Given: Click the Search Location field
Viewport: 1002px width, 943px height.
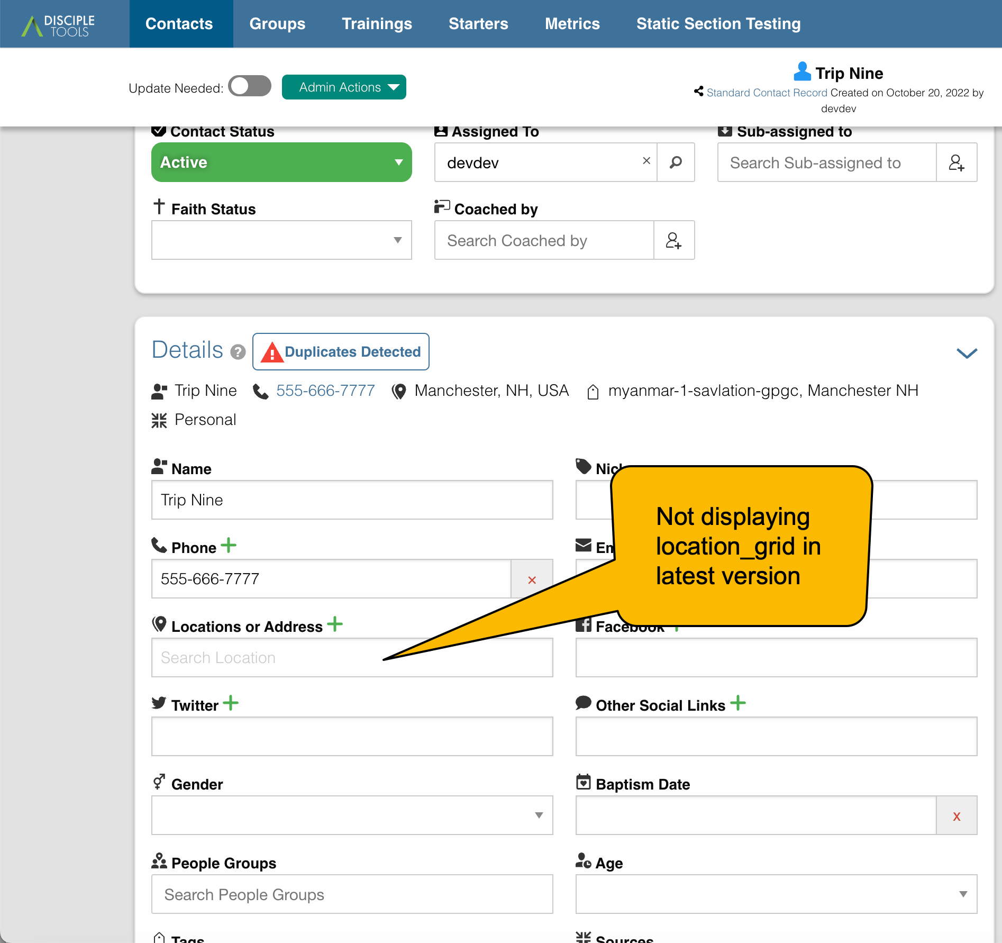Looking at the screenshot, I should 352,657.
